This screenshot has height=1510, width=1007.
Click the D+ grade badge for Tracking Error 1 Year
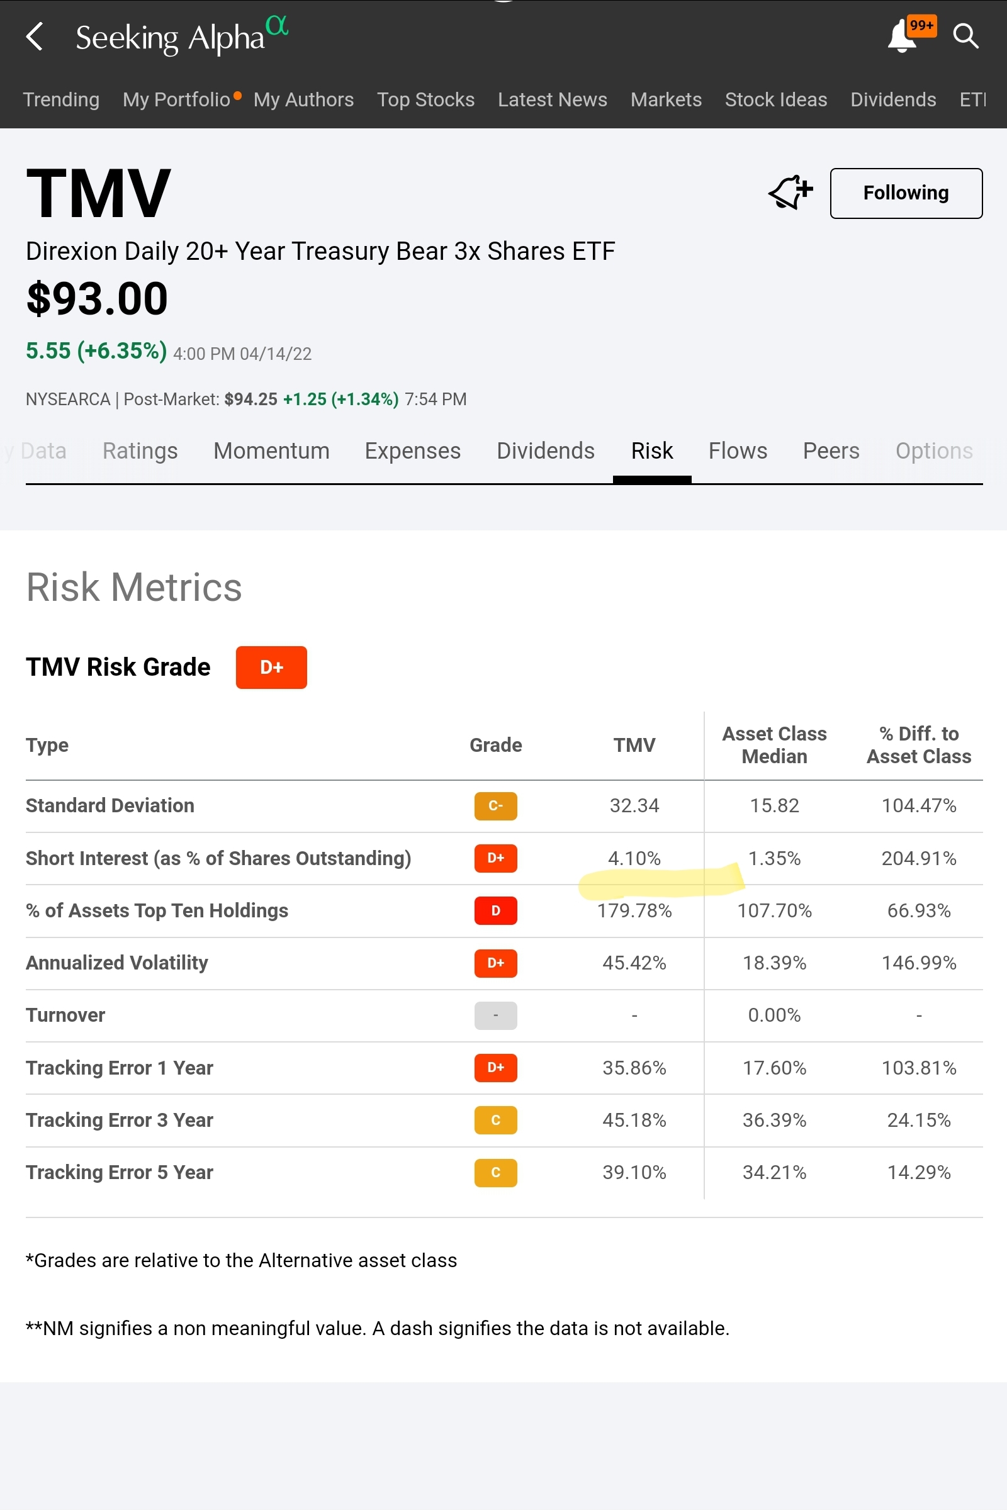pos(495,1068)
